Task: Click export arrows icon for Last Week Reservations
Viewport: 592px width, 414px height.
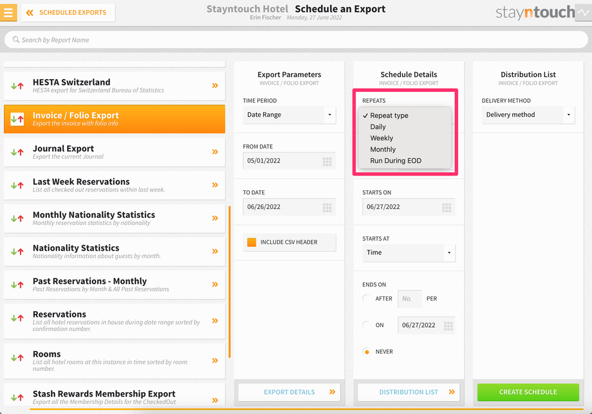Action: click(17, 186)
